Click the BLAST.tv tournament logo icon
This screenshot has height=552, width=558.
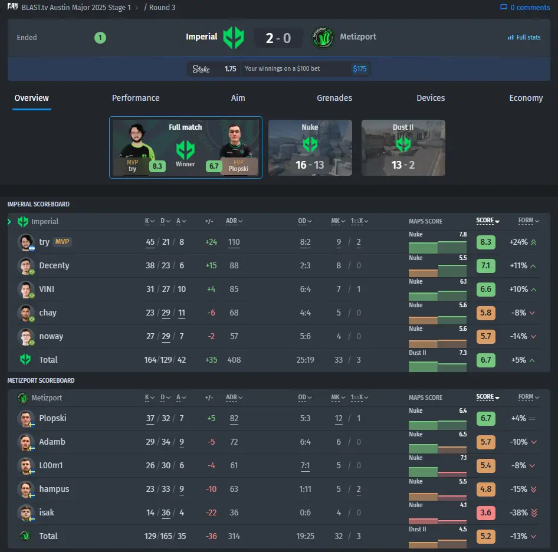13,6
